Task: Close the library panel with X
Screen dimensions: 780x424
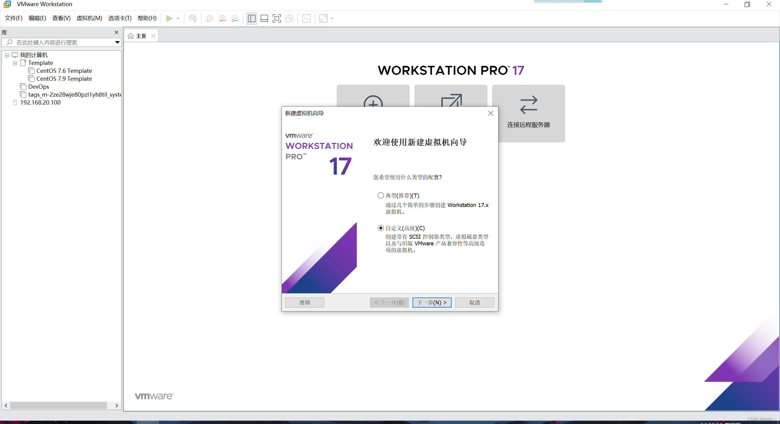Action: (116, 32)
